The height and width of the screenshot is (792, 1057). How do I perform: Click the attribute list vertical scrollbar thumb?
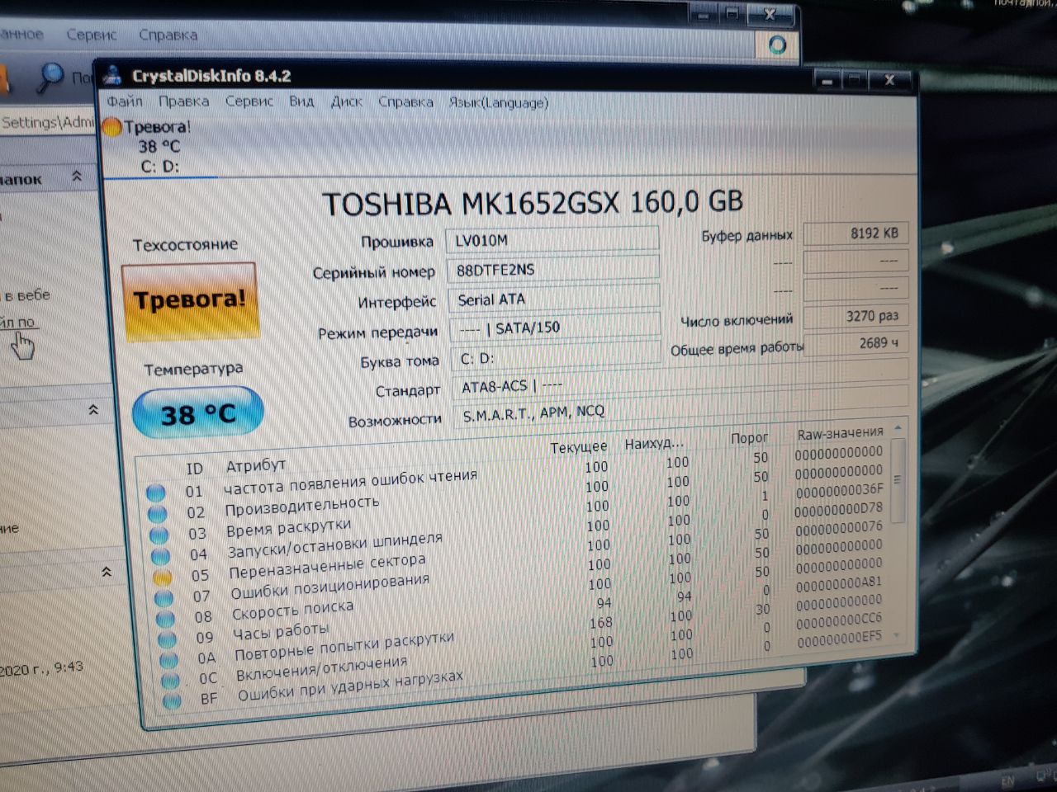click(x=898, y=479)
